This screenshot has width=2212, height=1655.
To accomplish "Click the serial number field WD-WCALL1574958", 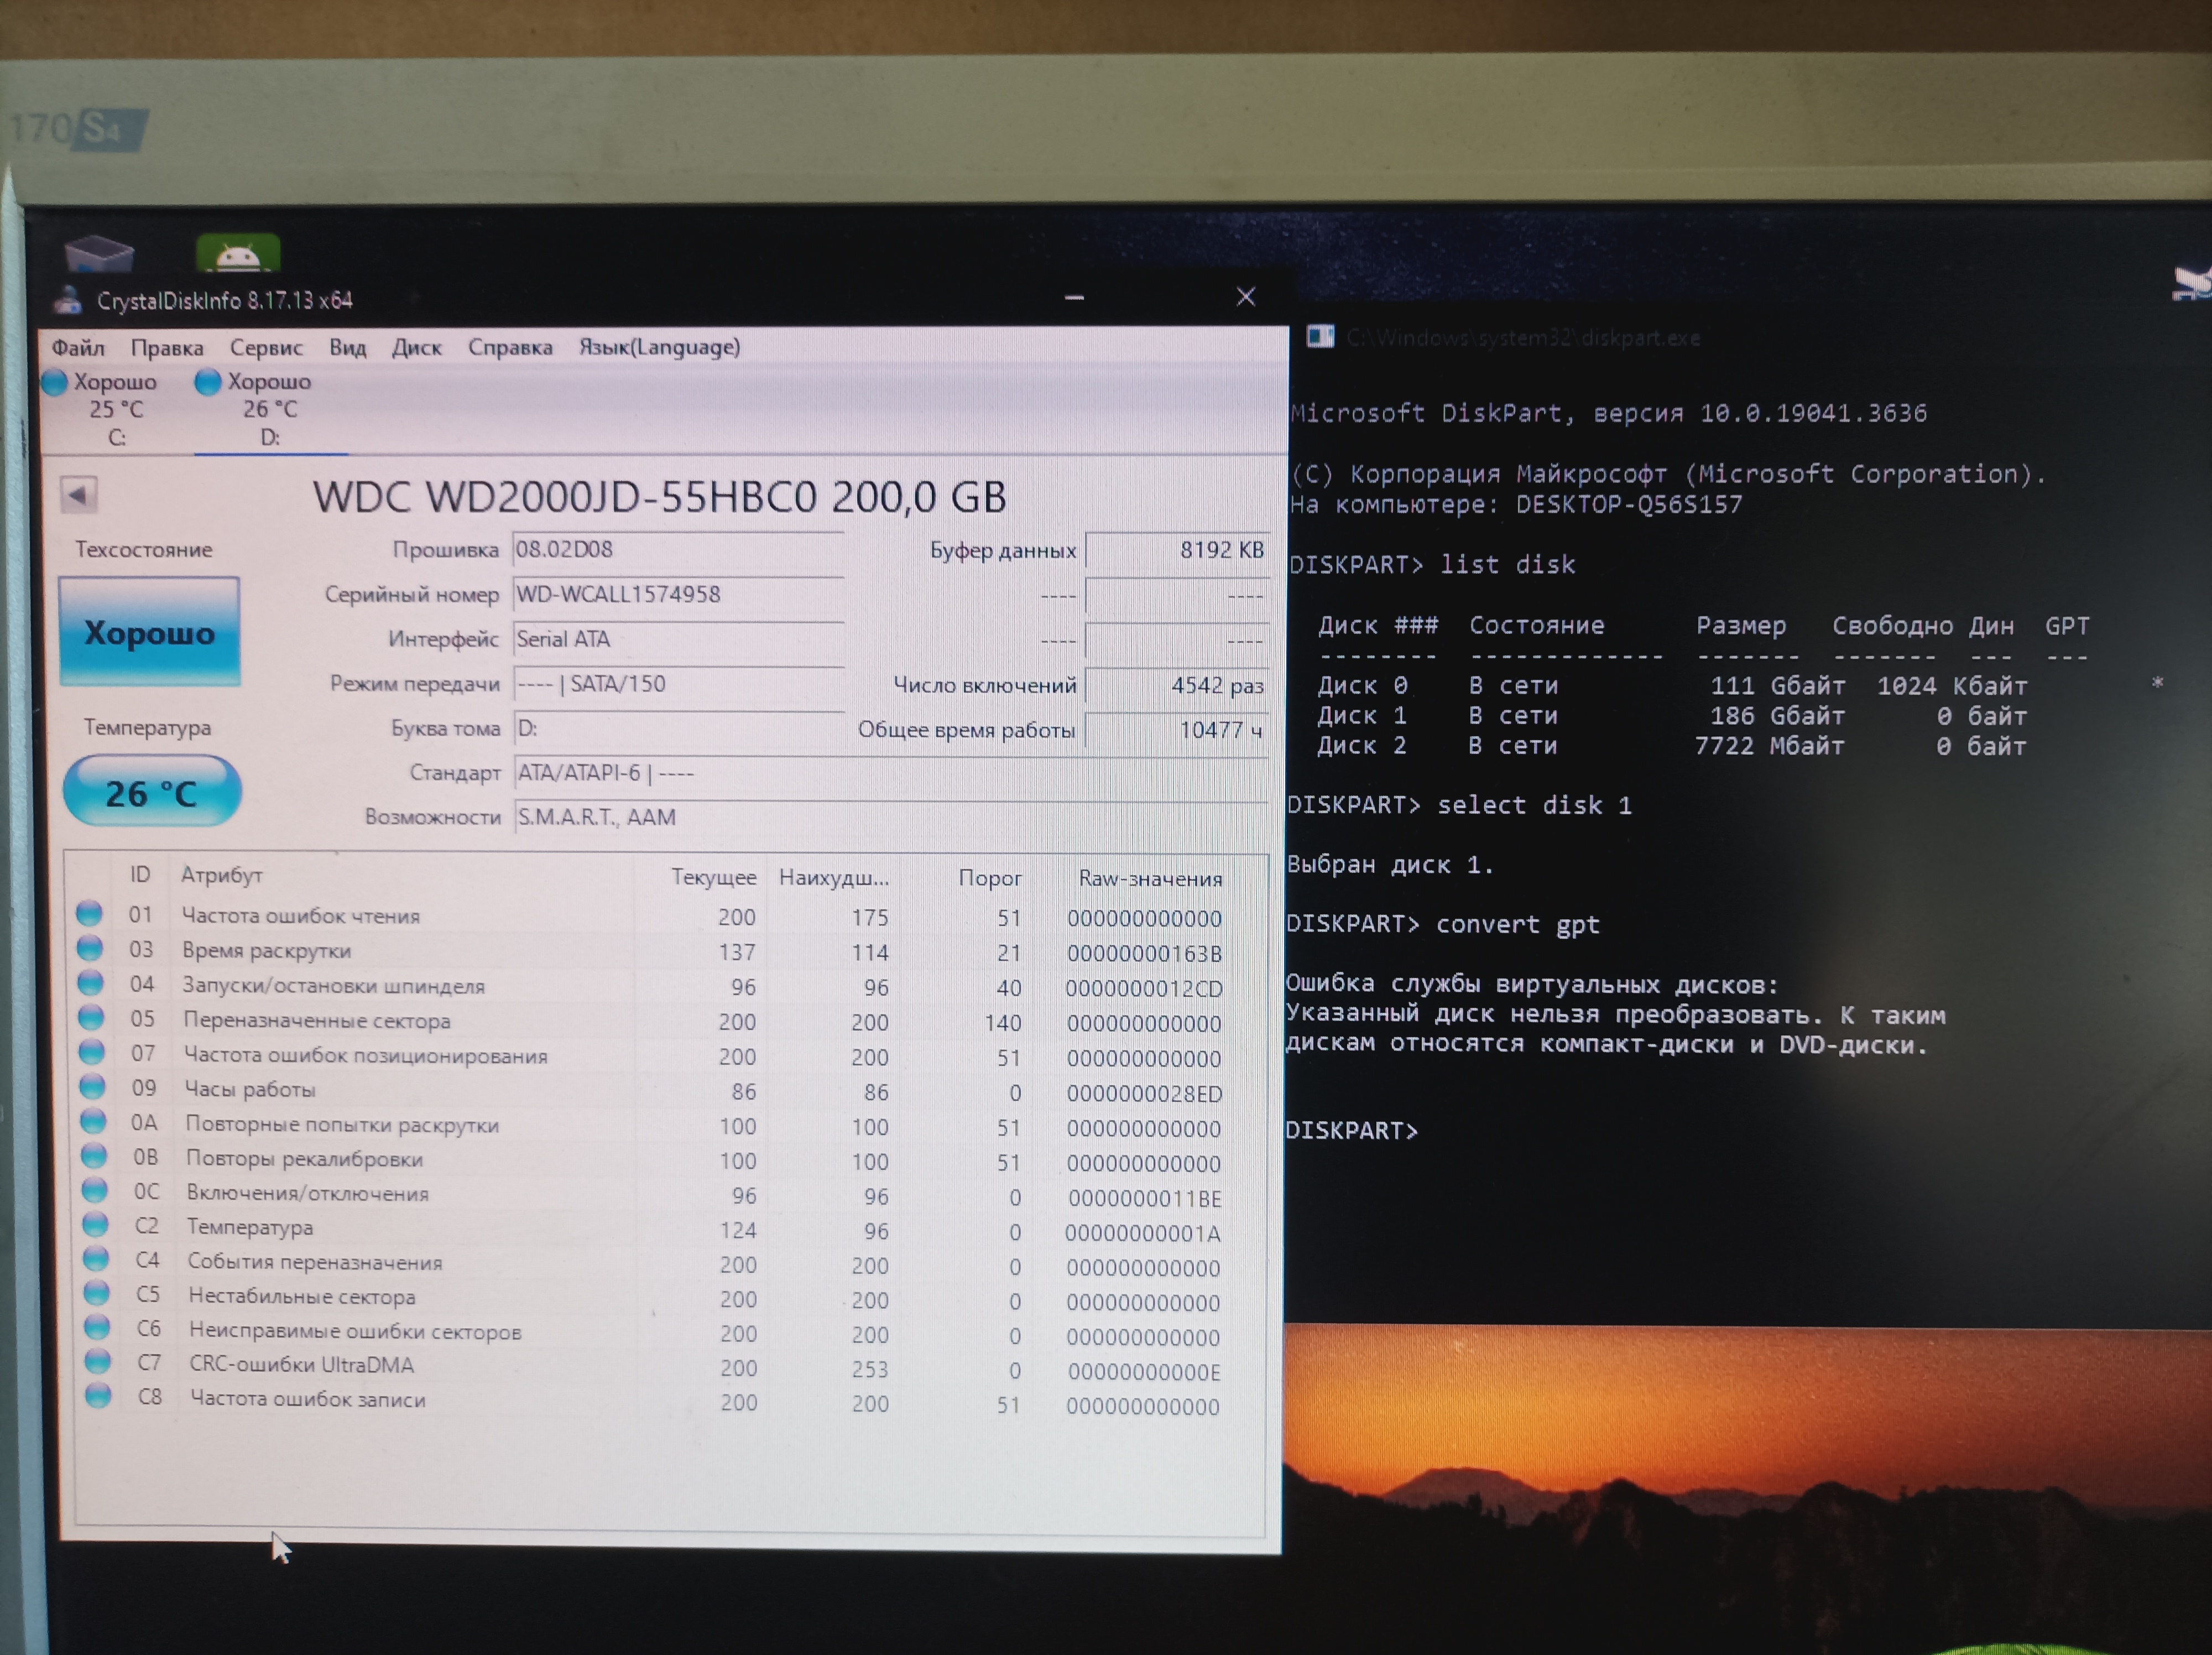I will click(x=678, y=594).
